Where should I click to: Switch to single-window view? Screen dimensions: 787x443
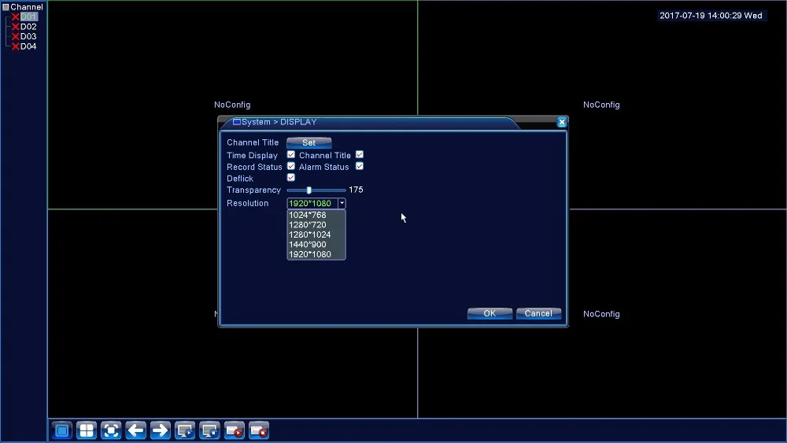pos(62,430)
